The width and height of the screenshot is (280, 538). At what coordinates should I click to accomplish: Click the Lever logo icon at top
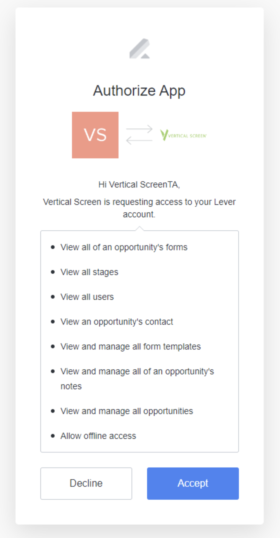click(x=140, y=49)
